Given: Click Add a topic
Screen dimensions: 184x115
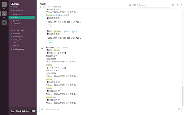Looking at the screenshot, I should pos(57,7).
